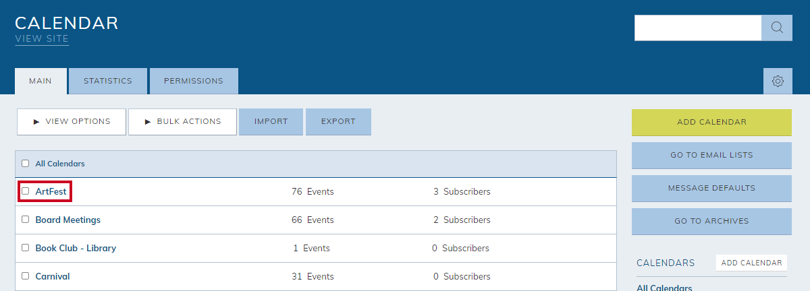The width and height of the screenshot is (810, 291).
Task: Open the Statistics tab
Action: 108,81
